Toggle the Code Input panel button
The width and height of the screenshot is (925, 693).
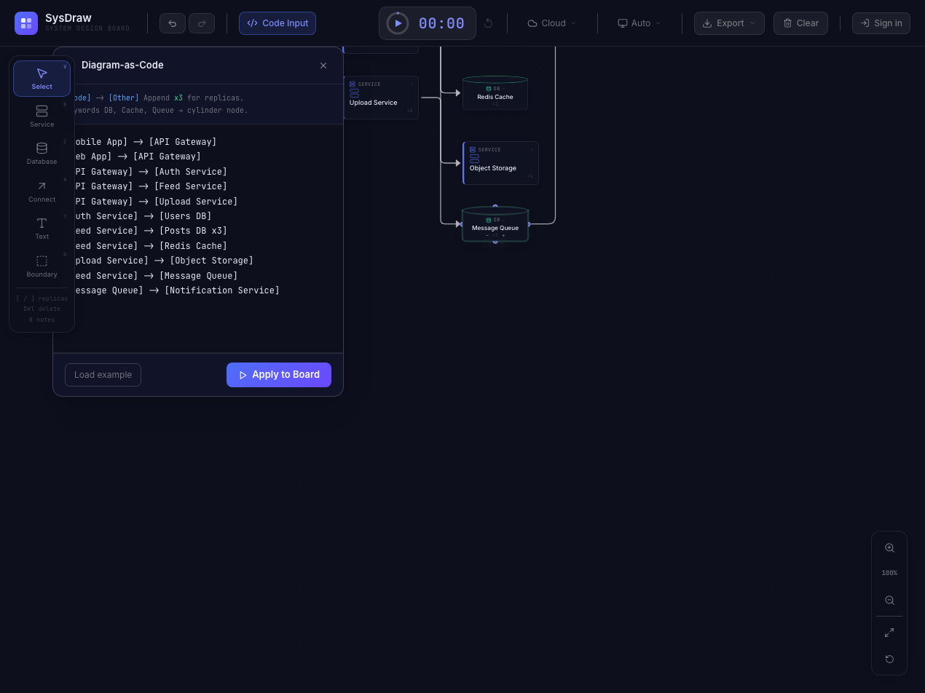[x=277, y=23]
